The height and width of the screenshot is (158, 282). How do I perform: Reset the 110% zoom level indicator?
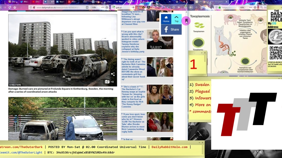coord(94,8)
